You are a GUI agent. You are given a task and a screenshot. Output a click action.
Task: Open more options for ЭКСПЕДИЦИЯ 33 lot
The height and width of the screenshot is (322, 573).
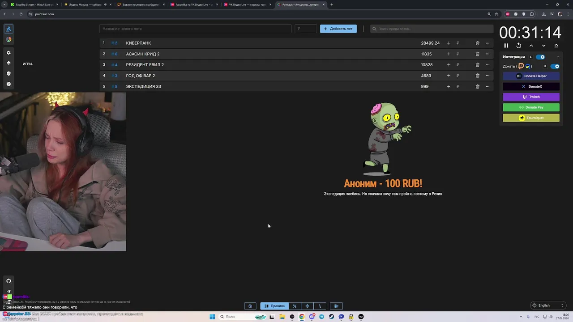tap(487, 86)
